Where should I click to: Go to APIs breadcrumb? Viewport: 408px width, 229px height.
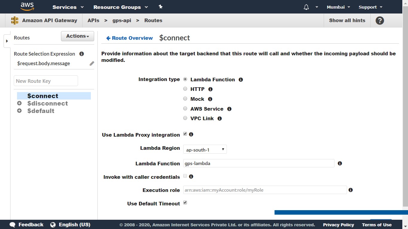pos(93,20)
